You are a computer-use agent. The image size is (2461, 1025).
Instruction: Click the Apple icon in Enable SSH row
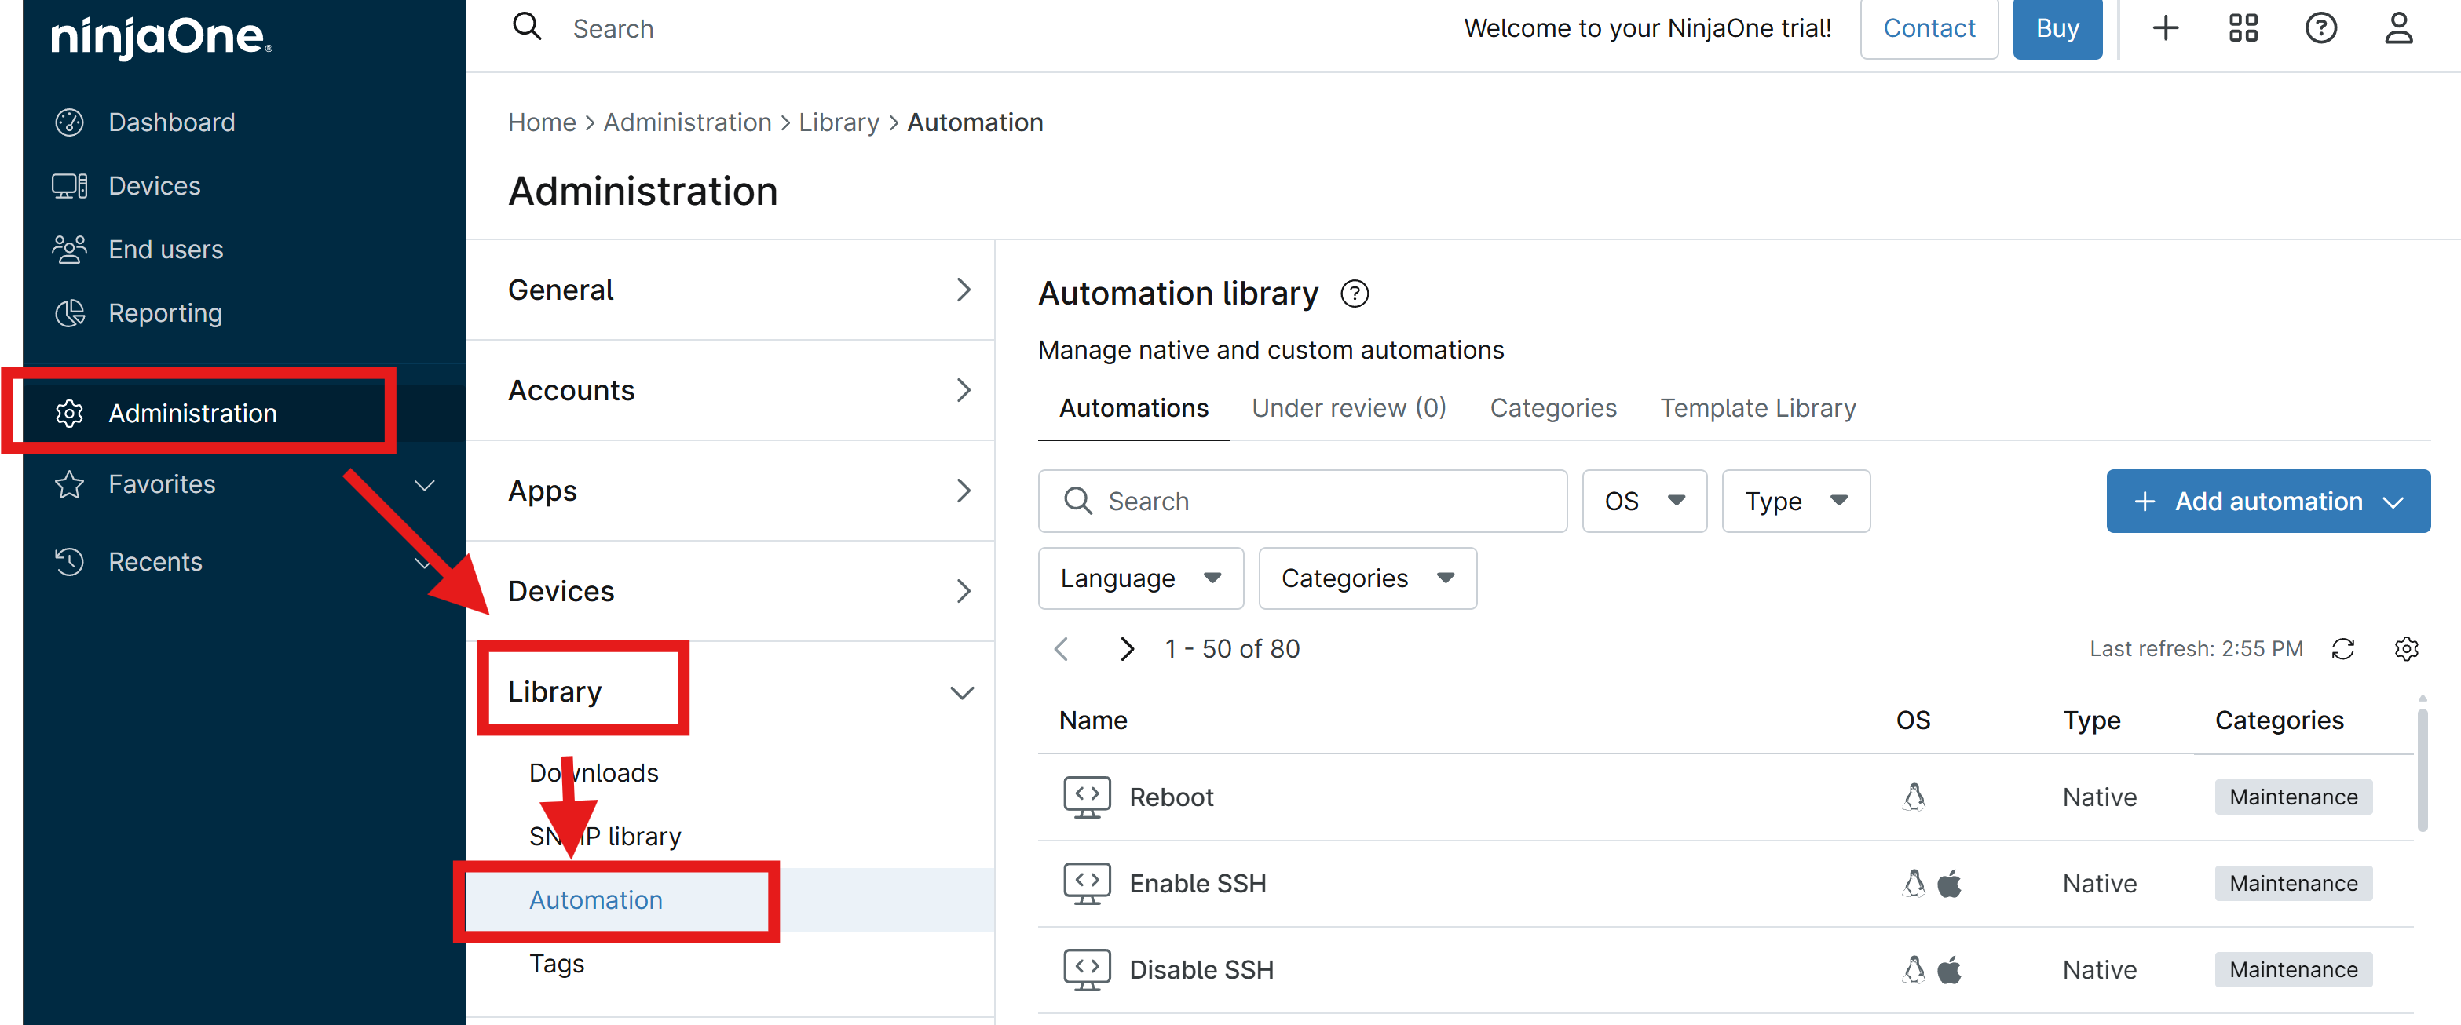click(x=1950, y=884)
